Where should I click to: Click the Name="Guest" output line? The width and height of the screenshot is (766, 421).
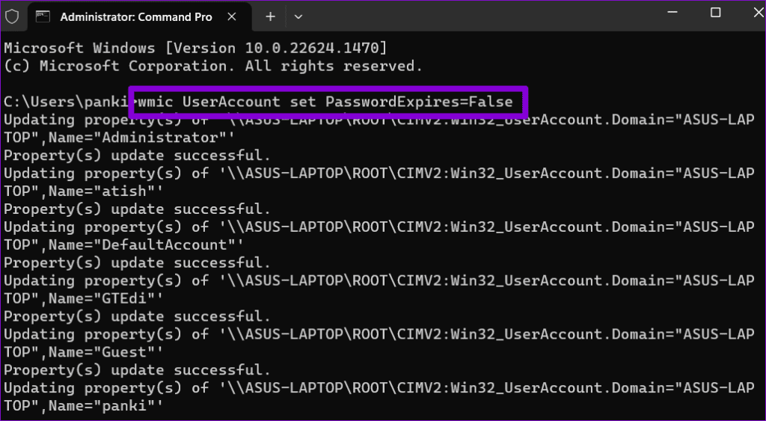click(84, 352)
